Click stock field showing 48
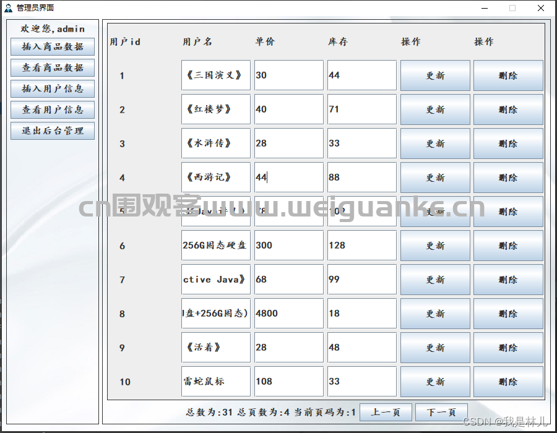 tap(362, 348)
